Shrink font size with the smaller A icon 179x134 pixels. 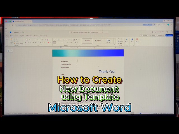pos(45,40)
